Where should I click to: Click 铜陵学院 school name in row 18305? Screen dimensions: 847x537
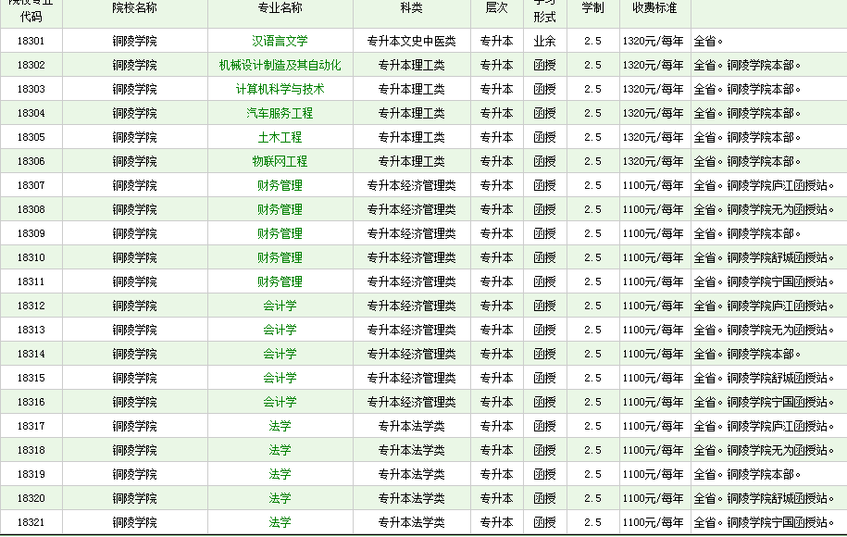click(x=134, y=137)
